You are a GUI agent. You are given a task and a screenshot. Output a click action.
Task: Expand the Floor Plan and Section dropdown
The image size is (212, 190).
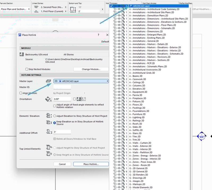[x=15, y=9]
